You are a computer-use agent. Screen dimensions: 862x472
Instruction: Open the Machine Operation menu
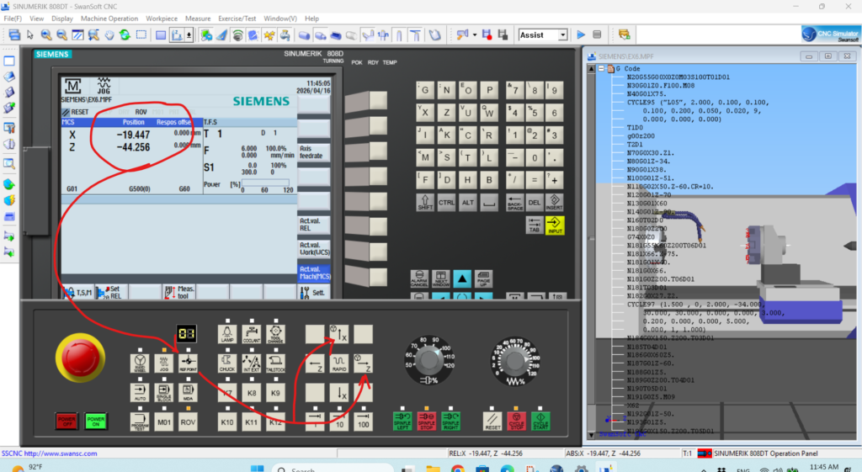point(109,18)
